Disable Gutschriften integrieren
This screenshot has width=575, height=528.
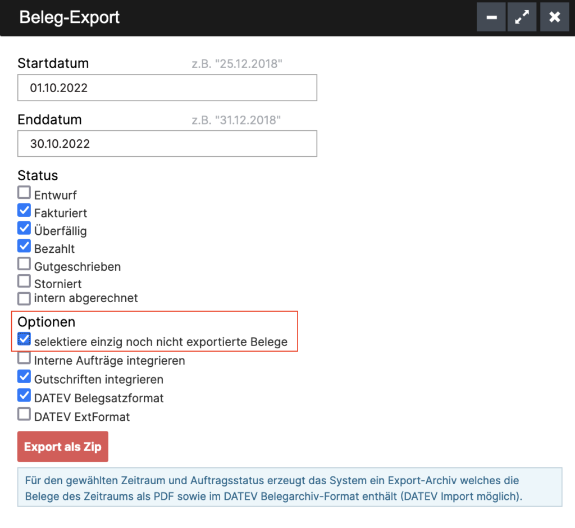click(x=24, y=376)
